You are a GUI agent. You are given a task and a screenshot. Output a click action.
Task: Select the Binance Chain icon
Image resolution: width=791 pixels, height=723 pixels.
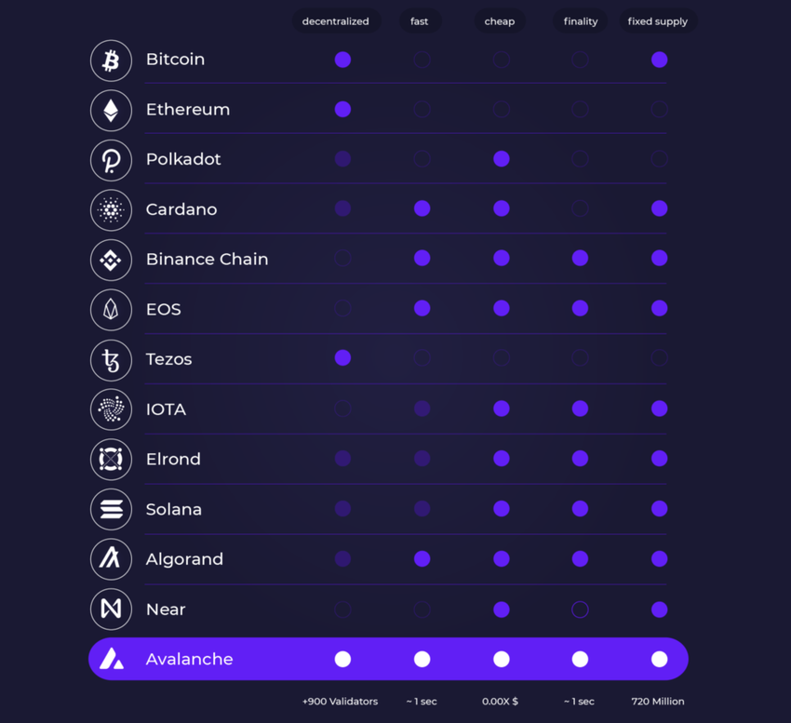click(111, 260)
